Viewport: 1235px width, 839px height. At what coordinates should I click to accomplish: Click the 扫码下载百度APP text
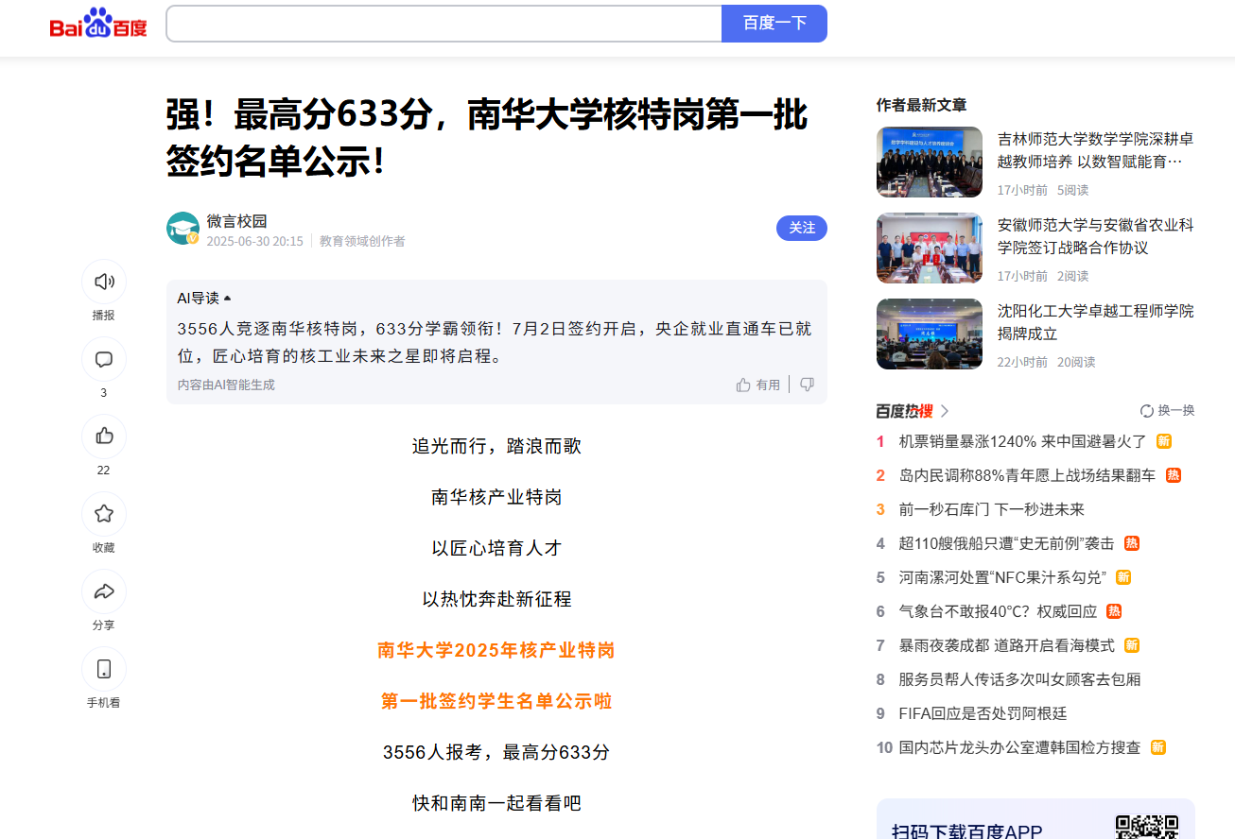[x=966, y=832]
